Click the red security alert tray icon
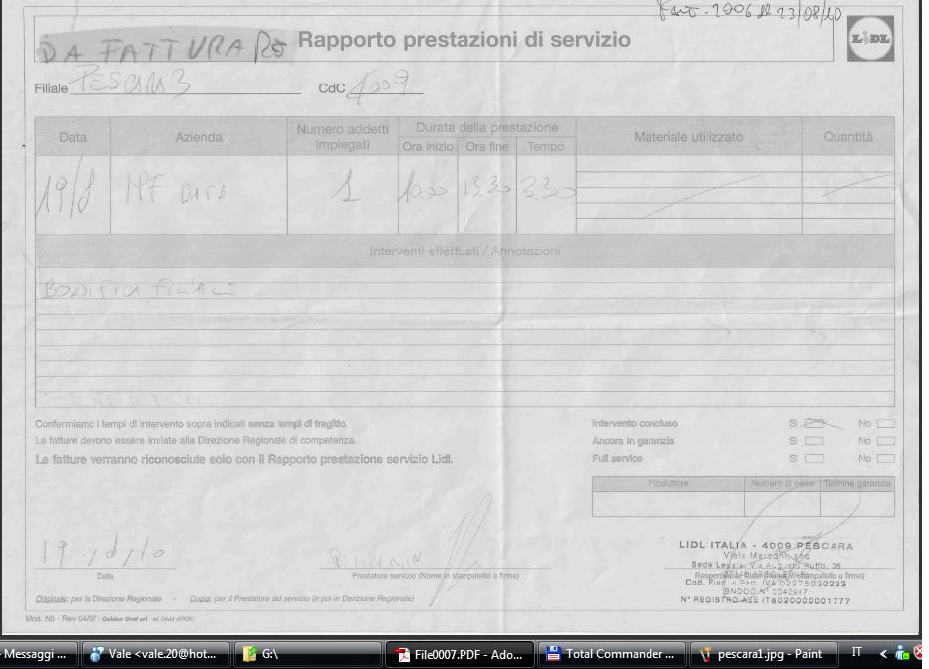 point(920,654)
